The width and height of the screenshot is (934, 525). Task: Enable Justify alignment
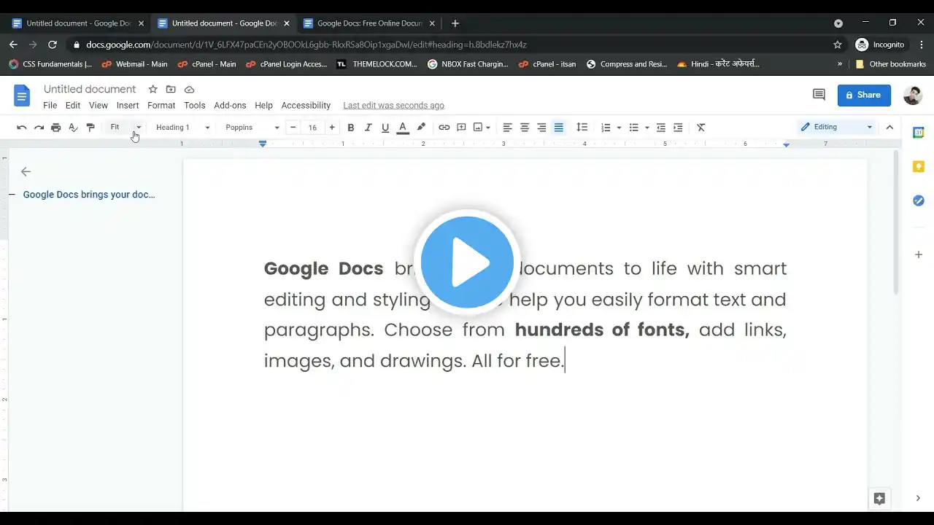(x=559, y=128)
